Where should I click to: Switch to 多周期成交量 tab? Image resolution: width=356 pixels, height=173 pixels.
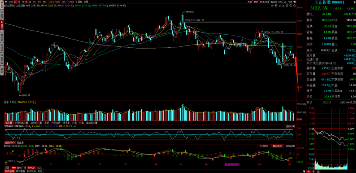(21, 123)
